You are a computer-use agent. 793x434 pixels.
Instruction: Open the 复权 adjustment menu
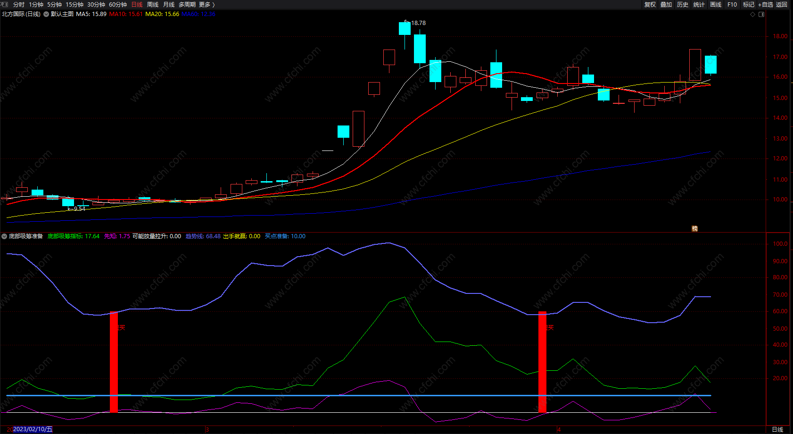coord(650,4)
